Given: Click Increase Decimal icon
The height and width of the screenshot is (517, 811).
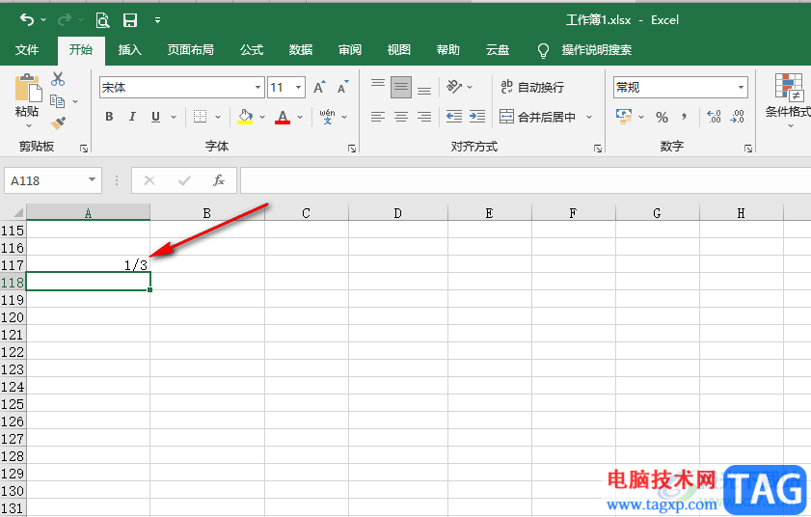Looking at the screenshot, I should [x=715, y=117].
